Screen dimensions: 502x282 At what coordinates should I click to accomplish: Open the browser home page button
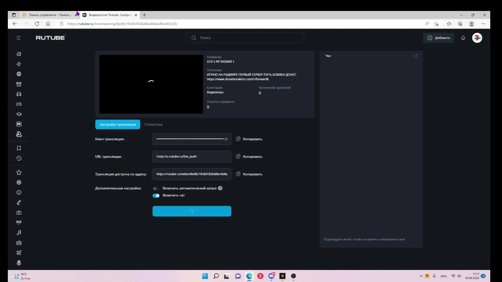48,24
